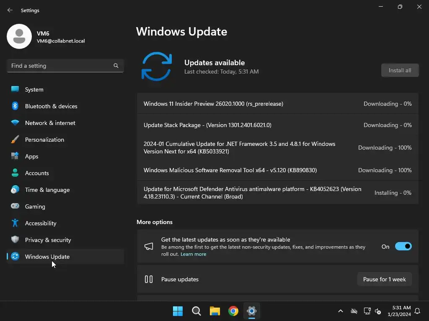Click the .NET Framework cumulative update KB5033921

pyautogui.click(x=278, y=148)
